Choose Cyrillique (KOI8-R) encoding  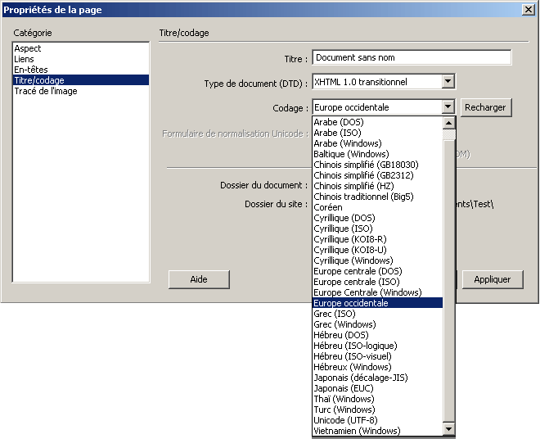[x=377, y=239]
